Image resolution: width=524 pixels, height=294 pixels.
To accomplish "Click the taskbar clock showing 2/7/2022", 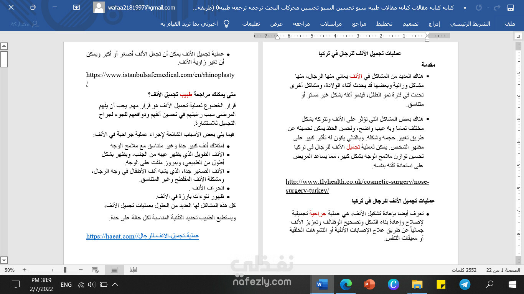I will tap(41, 284).
